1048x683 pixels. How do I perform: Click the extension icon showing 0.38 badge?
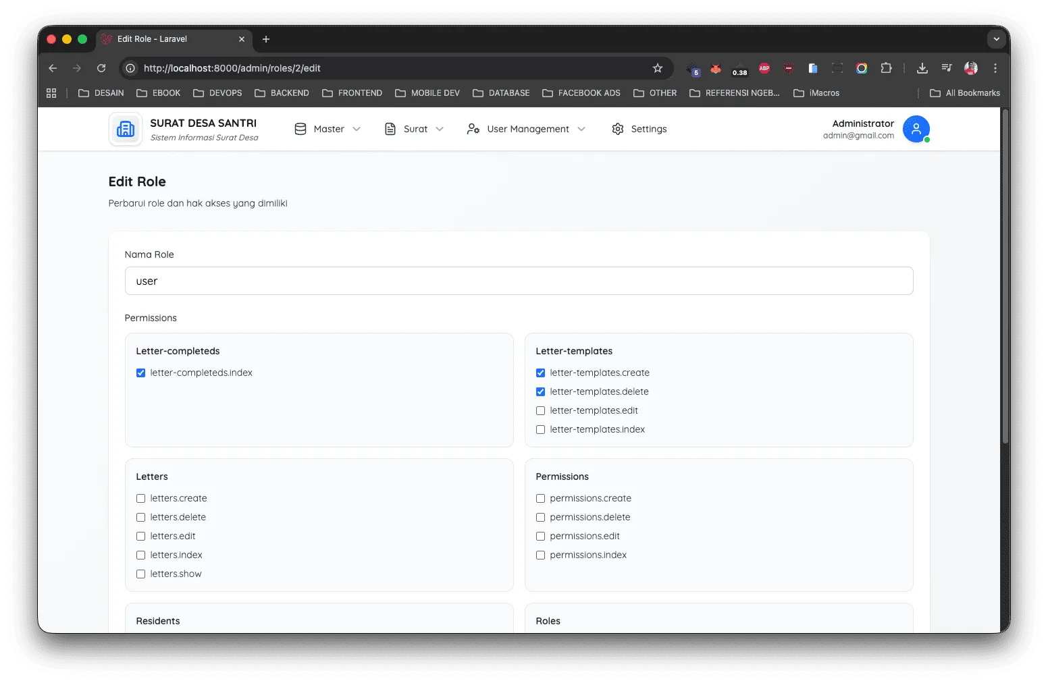[740, 69]
